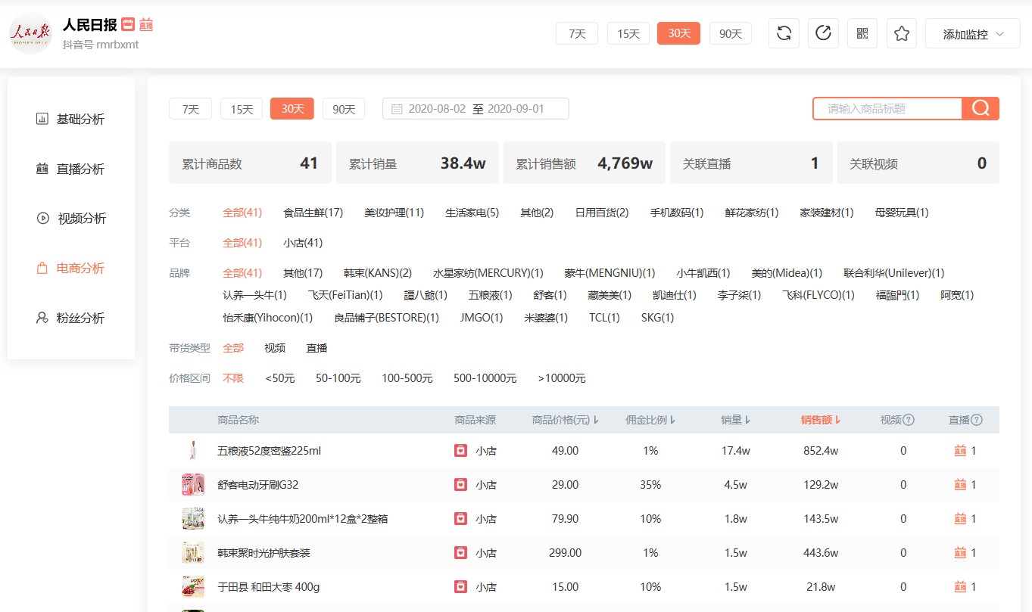Set 带货类型 to 直播

coord(316,348)
